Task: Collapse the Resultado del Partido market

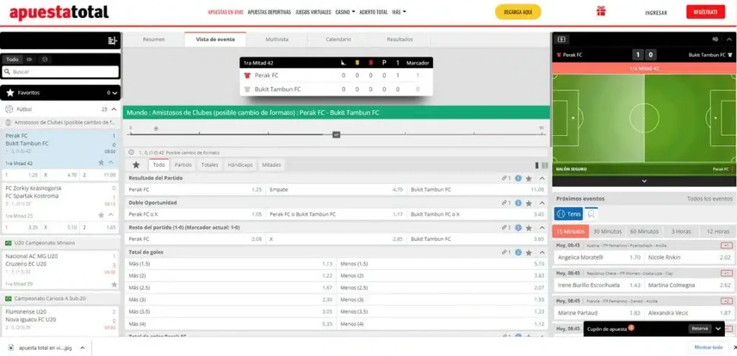Action: 542,178
